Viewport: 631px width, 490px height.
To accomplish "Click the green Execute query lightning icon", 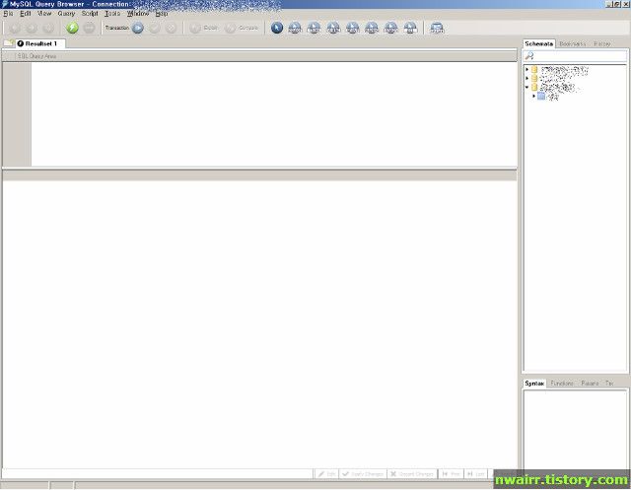I will pos(72,28).
